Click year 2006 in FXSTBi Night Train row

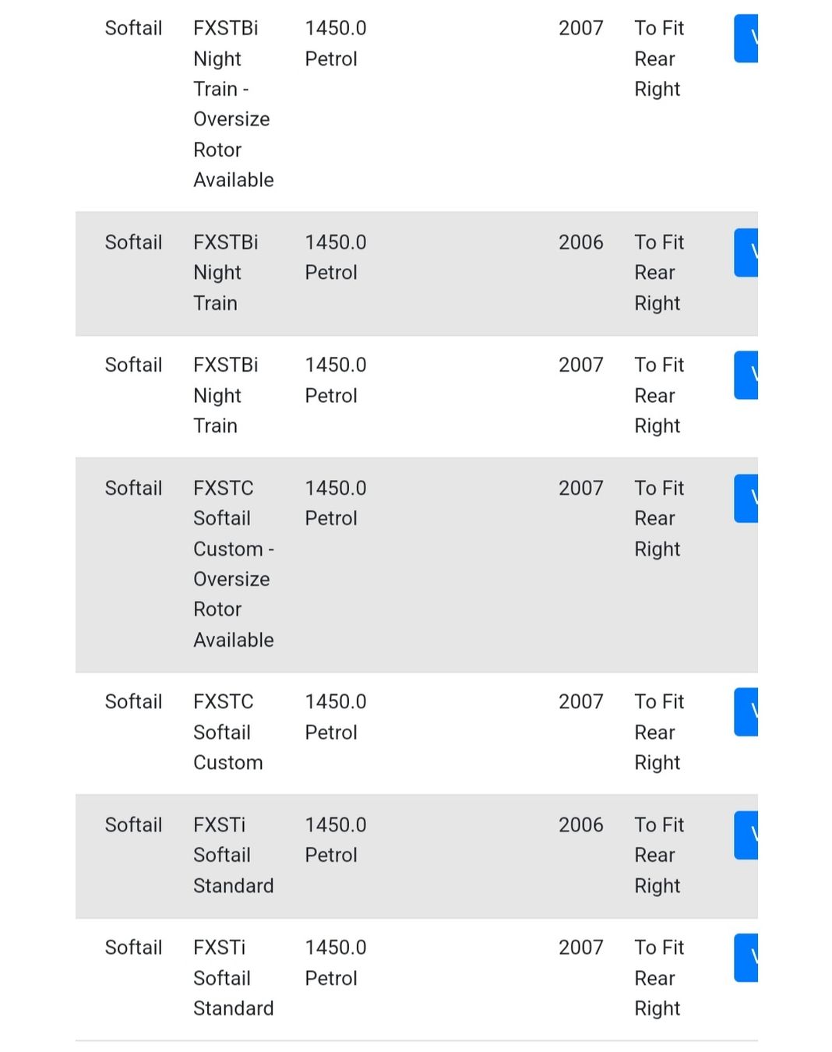click(580, 242)
